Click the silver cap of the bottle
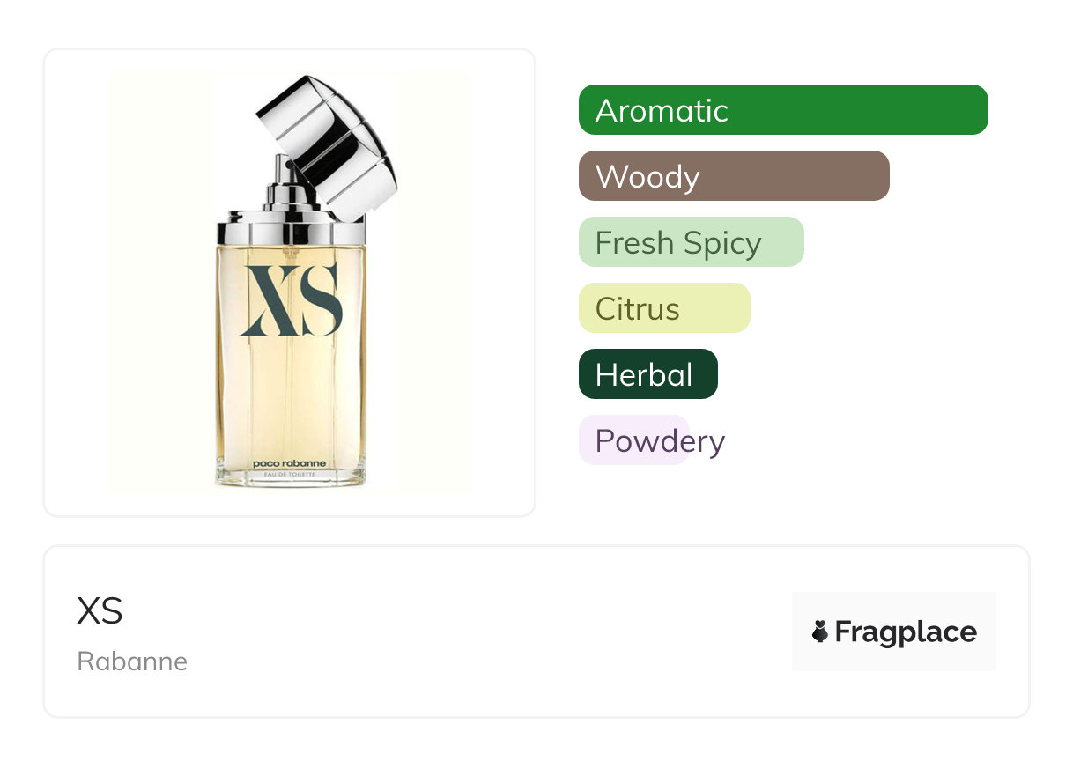 tap(327, 141)
